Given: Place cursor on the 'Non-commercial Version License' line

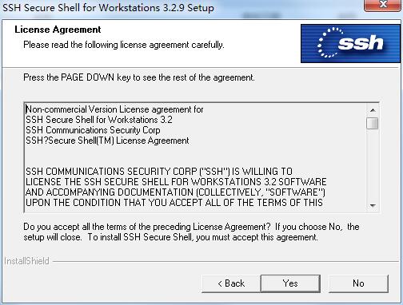Looking at the screenshot, I should [x=114, y=109].
